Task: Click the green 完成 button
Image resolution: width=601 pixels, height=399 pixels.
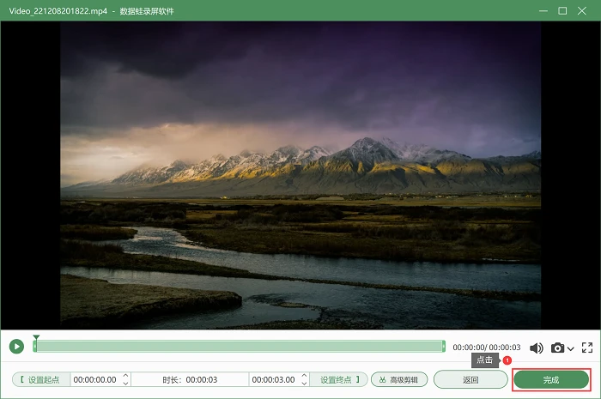Action: coord(551,380)
